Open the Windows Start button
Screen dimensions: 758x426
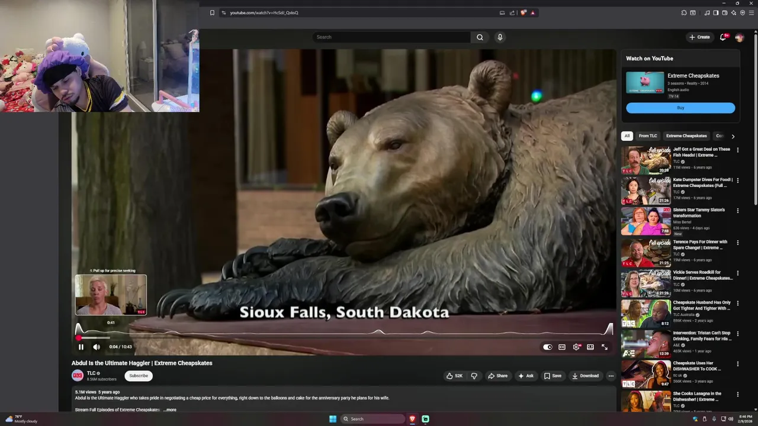coord(333,419)
